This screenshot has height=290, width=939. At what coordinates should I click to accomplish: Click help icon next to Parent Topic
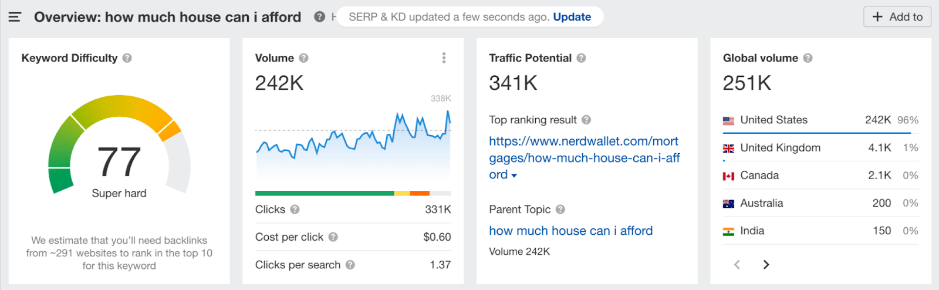tap(560, 210)
